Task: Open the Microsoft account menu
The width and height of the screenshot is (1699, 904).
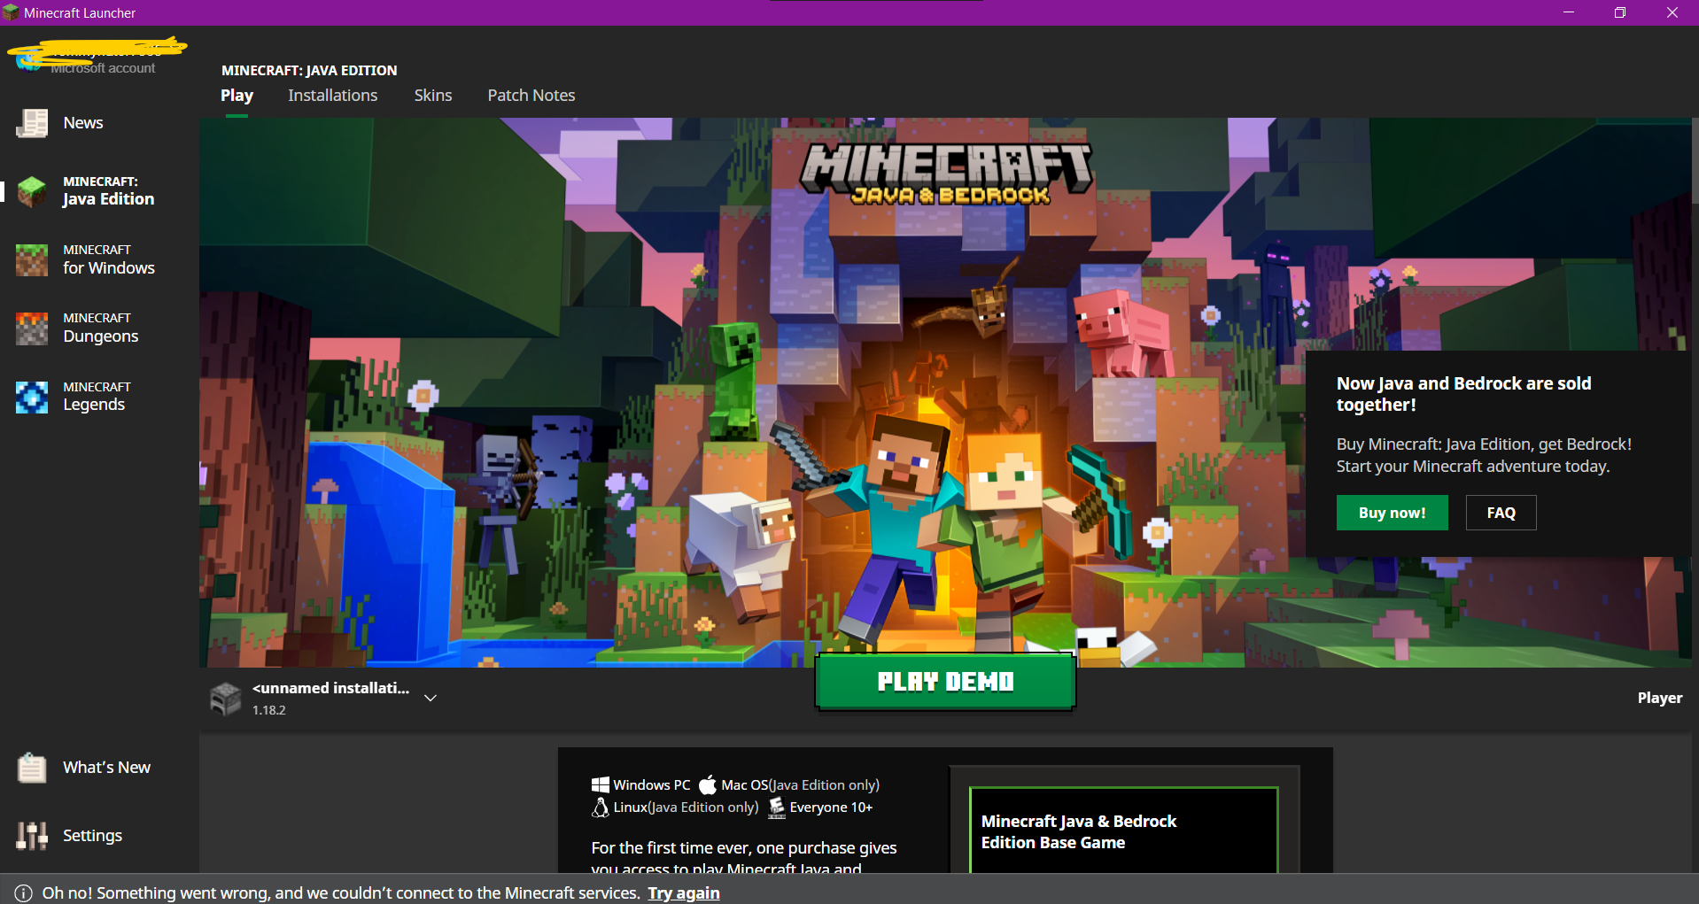Action: (97, 58)
